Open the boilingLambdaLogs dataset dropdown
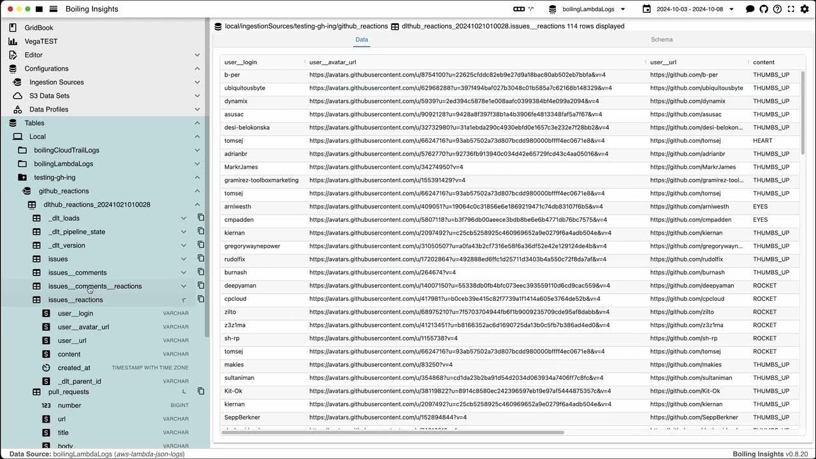816x459 pixels. (585, 9)
